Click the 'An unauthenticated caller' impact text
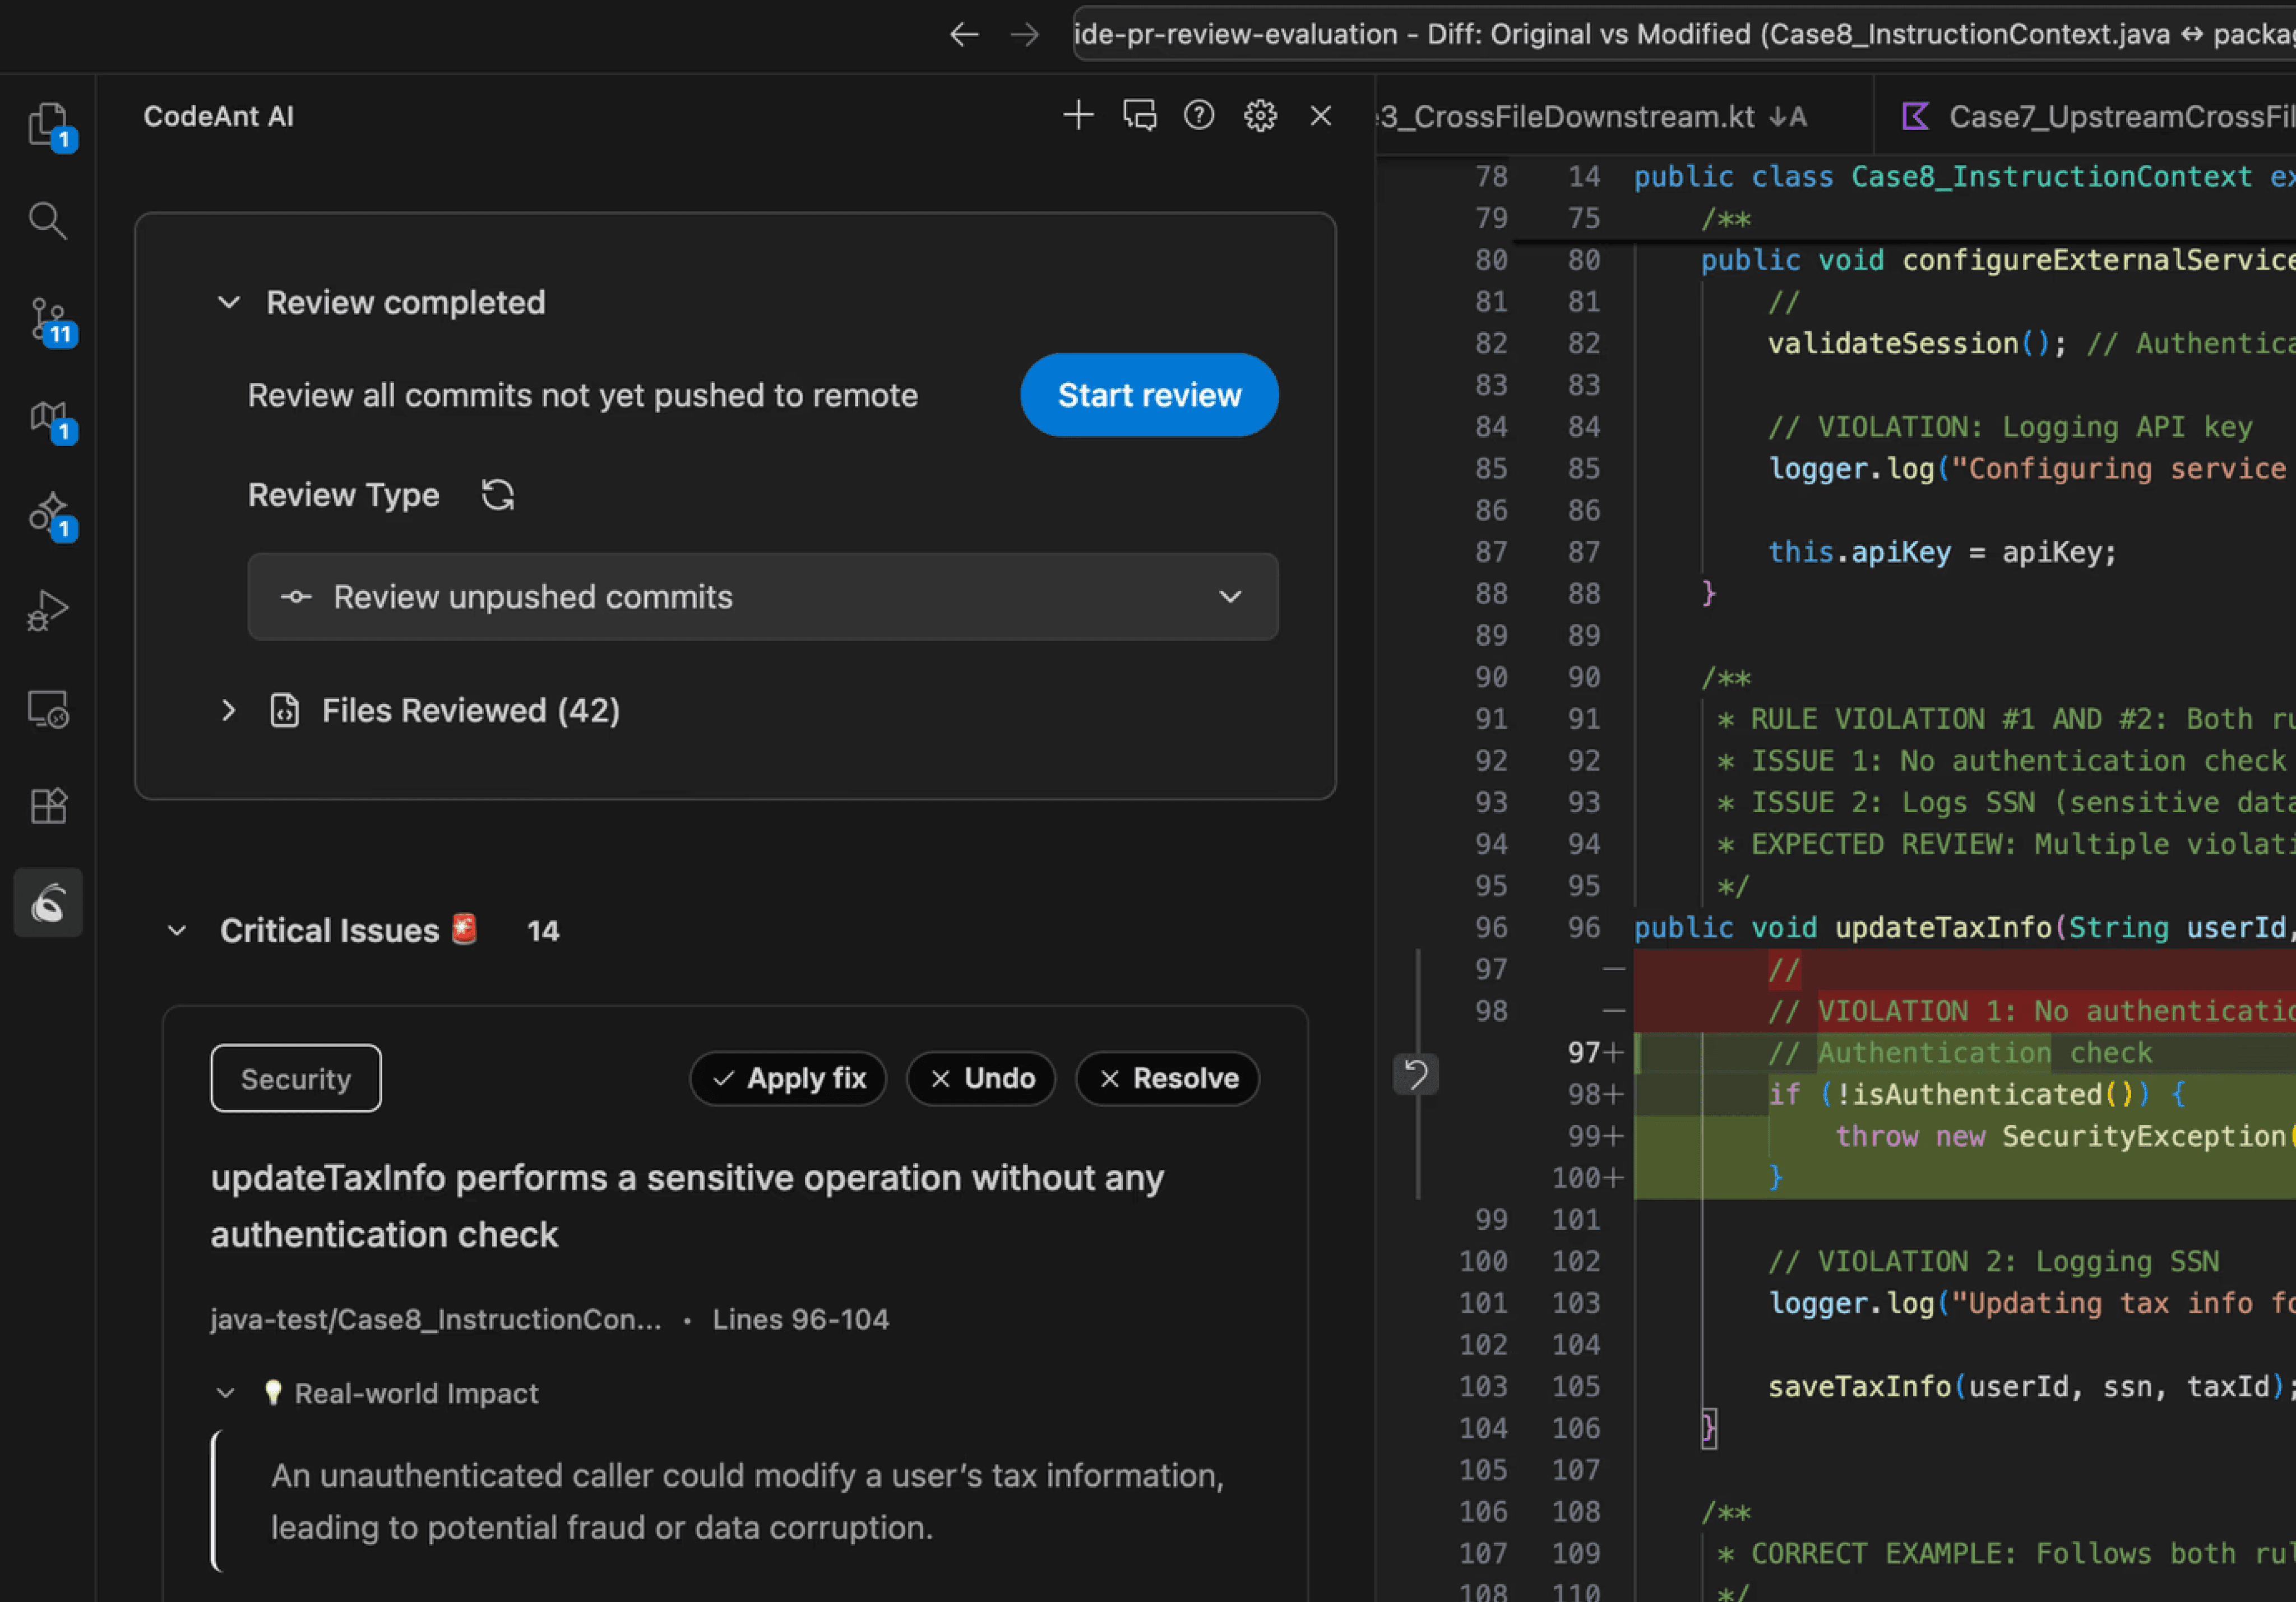This screenshot has height=1602, width=2296. (747, 1501)
